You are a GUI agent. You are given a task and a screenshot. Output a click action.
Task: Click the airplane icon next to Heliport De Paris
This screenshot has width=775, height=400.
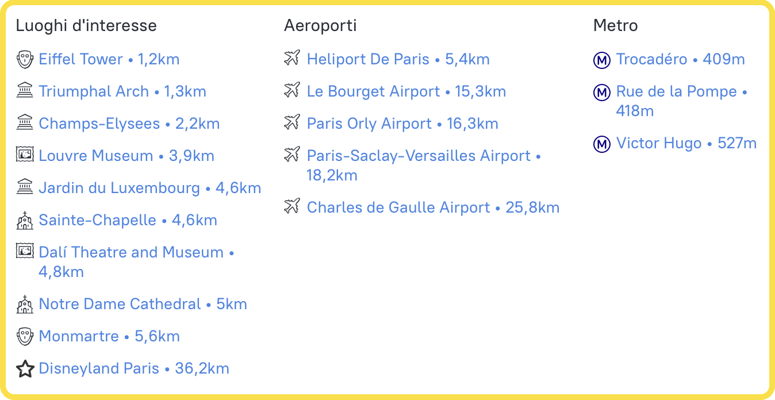coord(292,59)
